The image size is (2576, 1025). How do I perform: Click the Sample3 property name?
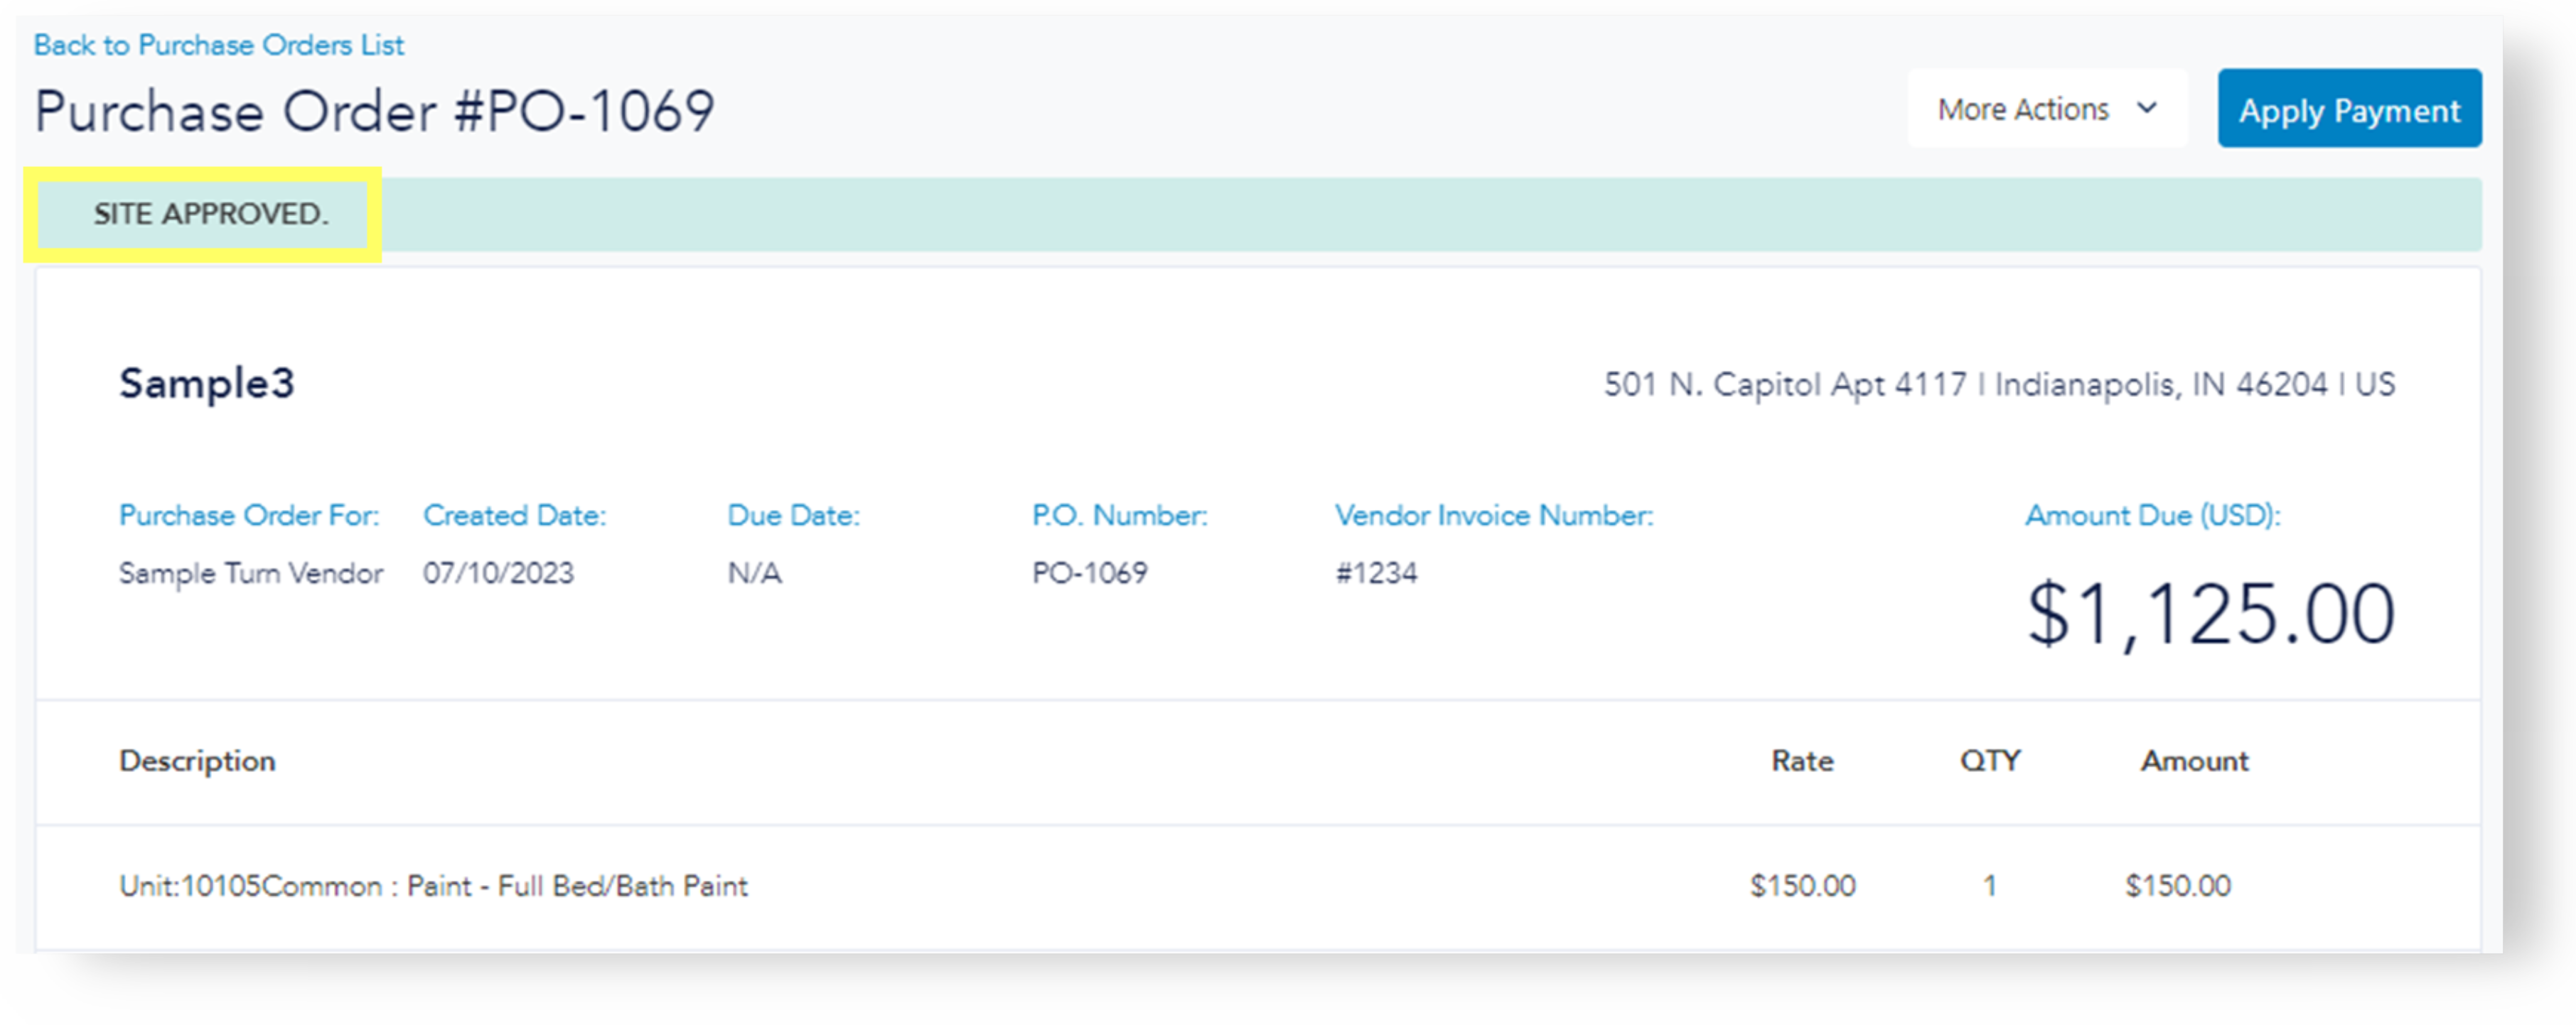tap(207, 384)
